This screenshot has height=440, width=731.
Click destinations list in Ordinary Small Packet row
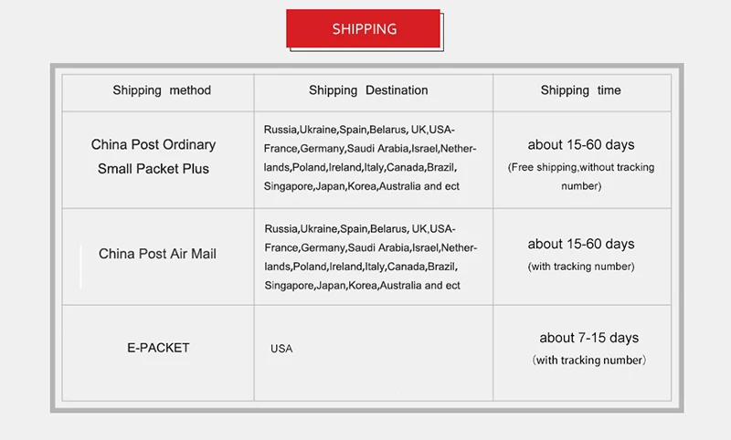pos(370,157)
